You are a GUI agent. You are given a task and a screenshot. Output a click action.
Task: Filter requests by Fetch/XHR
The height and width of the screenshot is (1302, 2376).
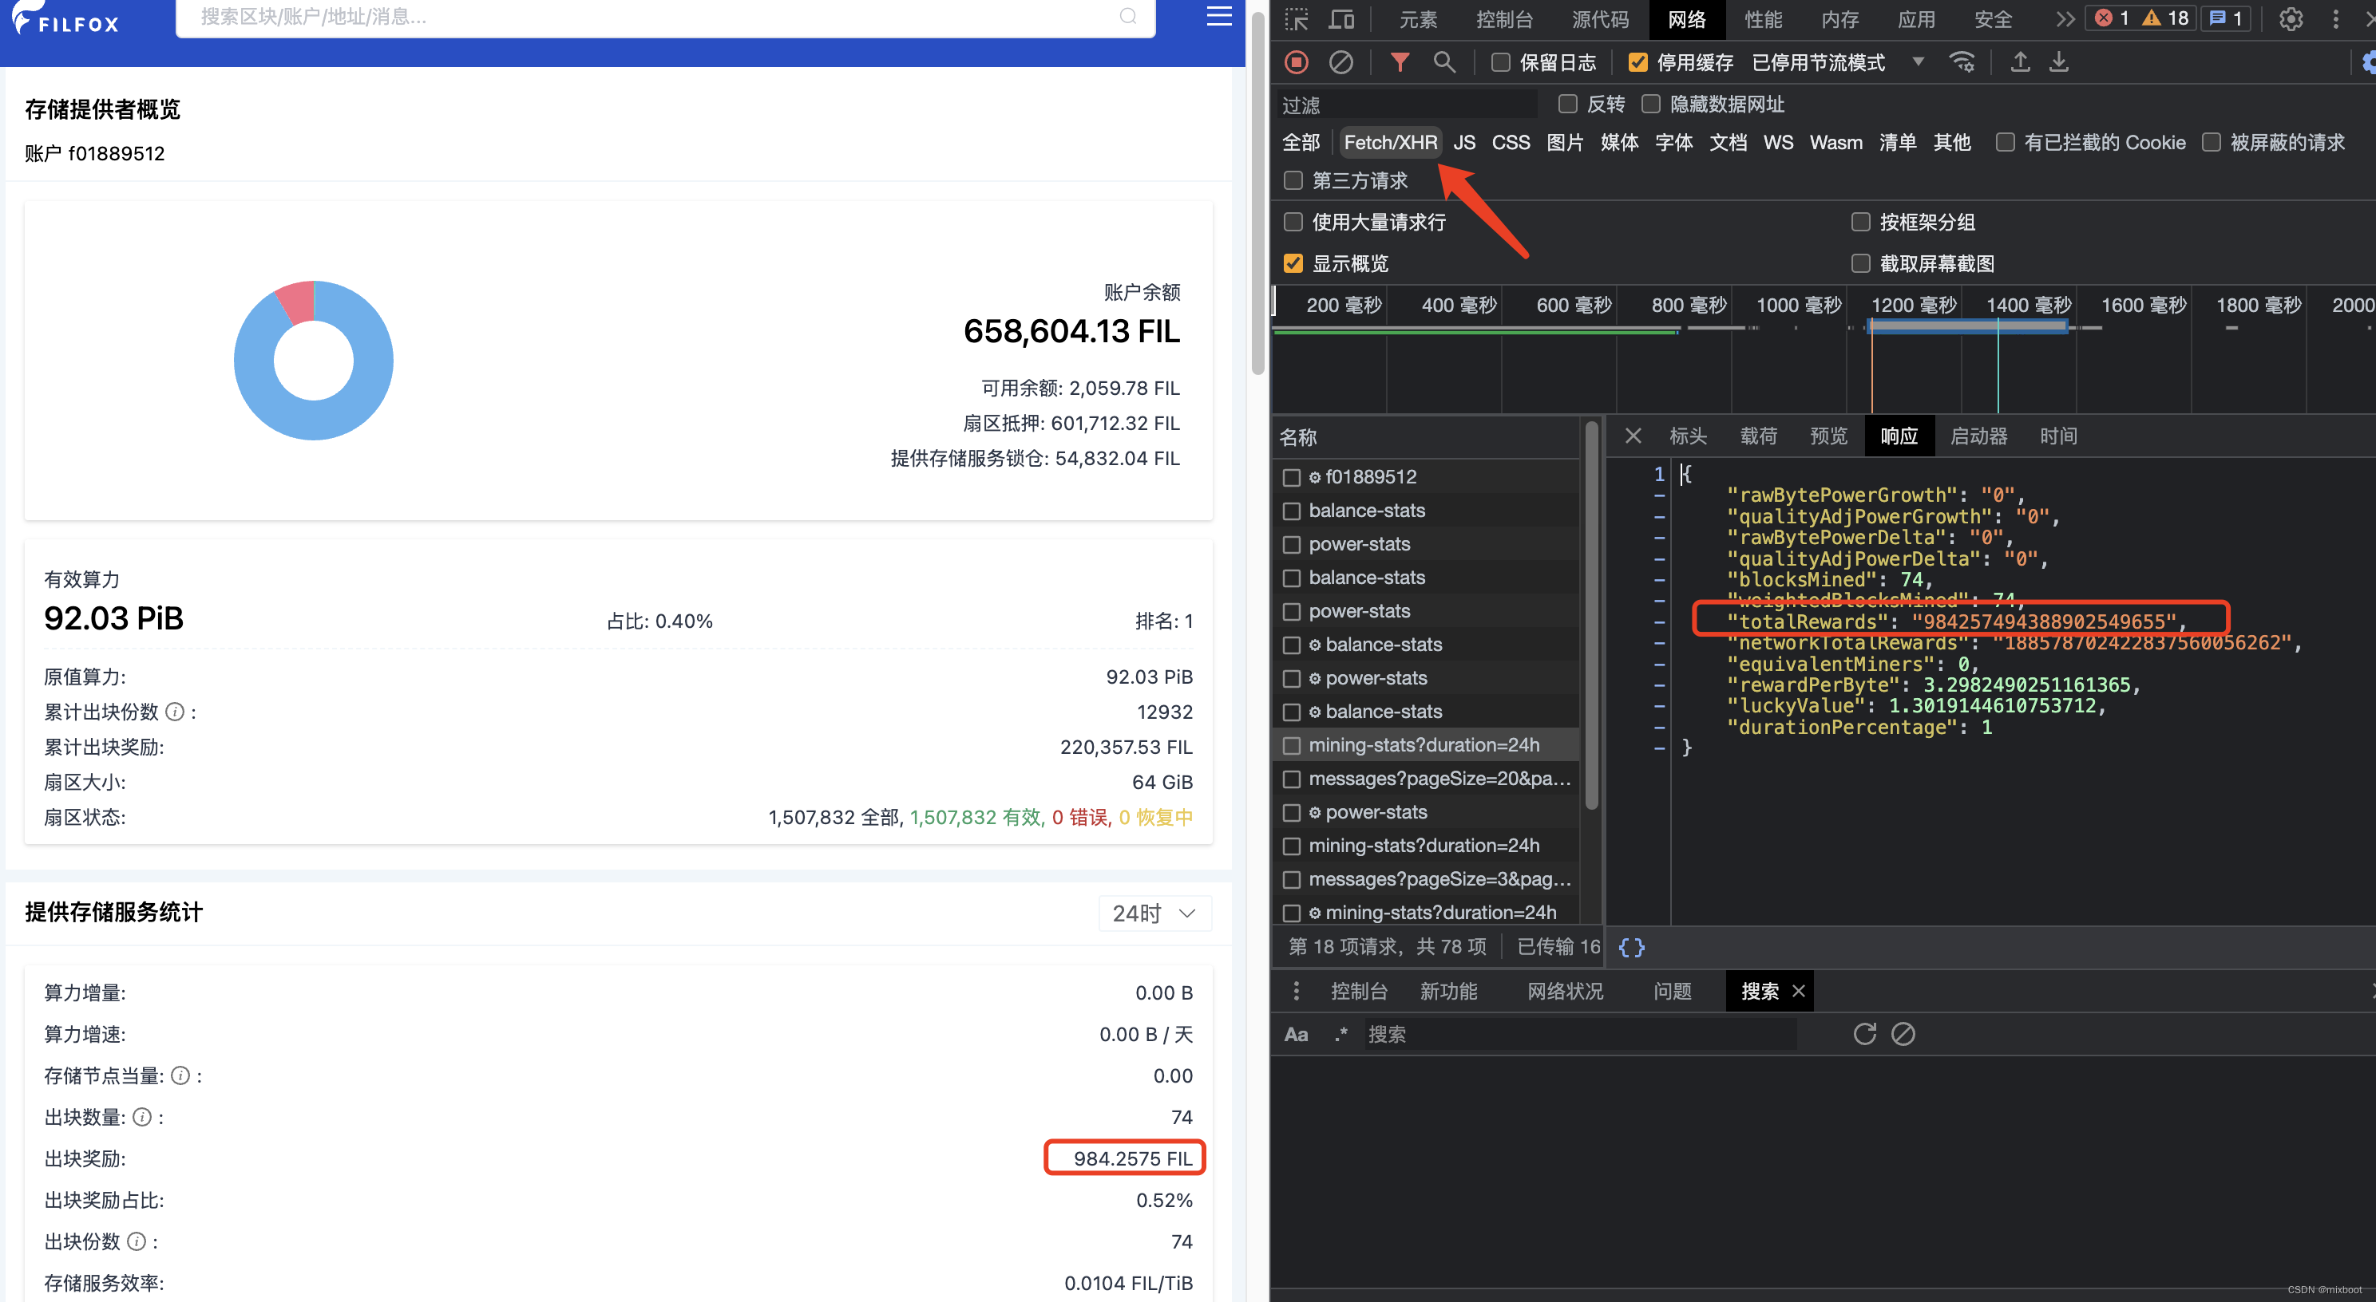1390,143
